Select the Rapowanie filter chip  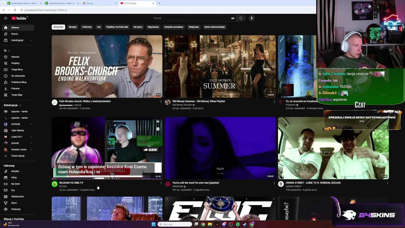153,27
